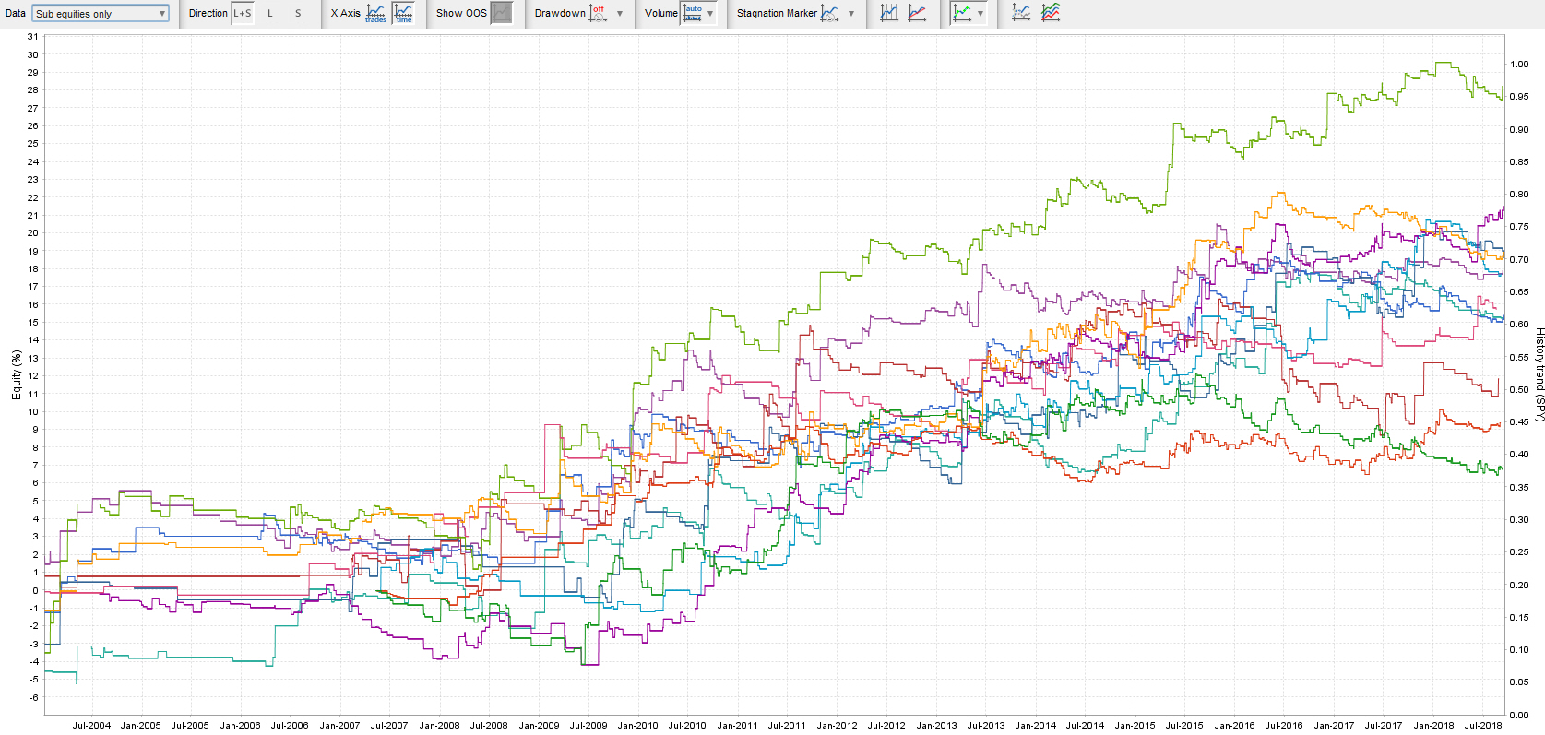This screenshot has width=1545, height=735.
Task: Click the '-6' equity axis value
Action: pyautogui.click(x=34, y=697)
